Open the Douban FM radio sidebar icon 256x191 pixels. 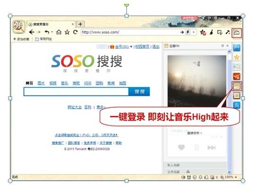click(237, 86)
